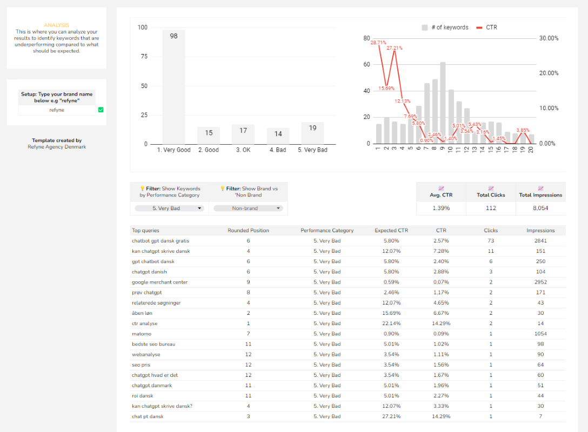Open the Non-brand filter dropdown
The width and height of the screenshot is (588, 432).
coord(248,208)
